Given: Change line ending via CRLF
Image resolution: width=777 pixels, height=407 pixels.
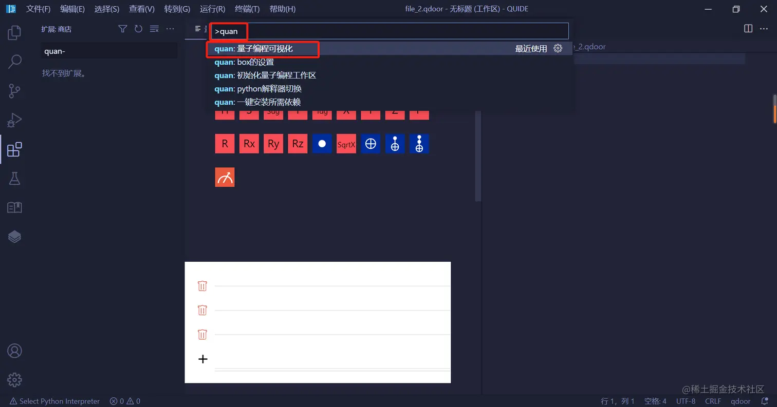Looking at the screenshot, I should click(713, 401).
